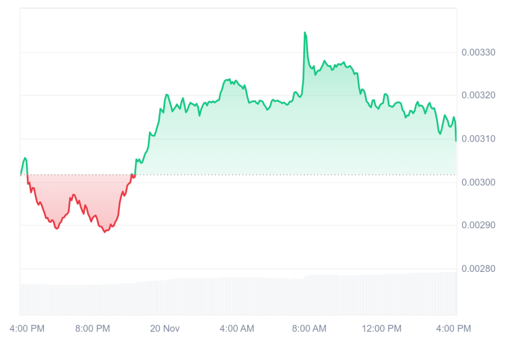Click the rightmost 4:00 PM time label

453,328
